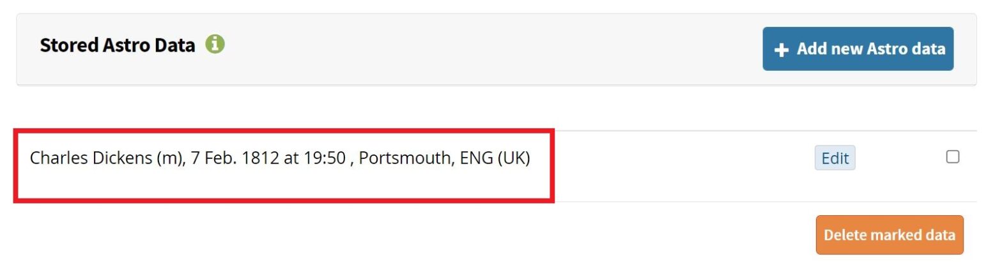Screen dimensions: 1002x279
Task: Click the word Portsmouth in the entry
Action: pyautogui.click(x=406, y=158)
